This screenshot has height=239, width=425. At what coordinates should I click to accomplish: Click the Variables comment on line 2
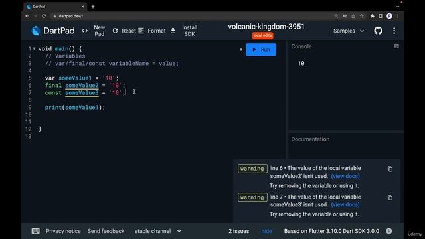(65, 56)
